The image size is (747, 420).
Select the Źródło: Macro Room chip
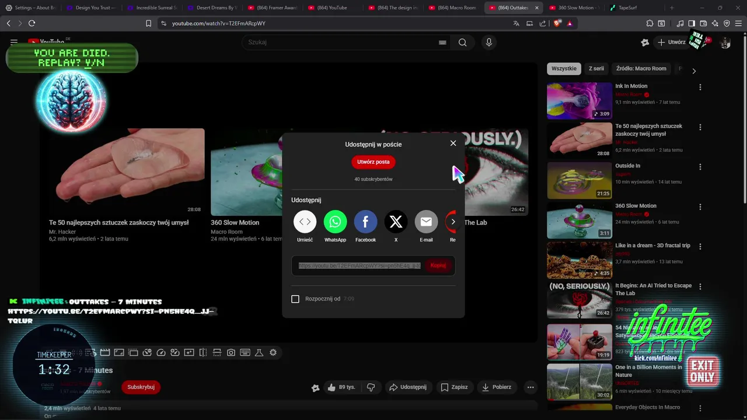tap(641, 68)
